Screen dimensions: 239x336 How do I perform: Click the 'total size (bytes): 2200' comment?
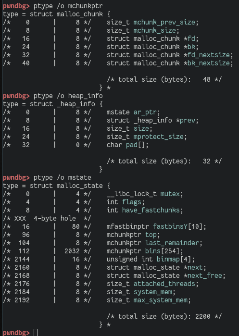[164, 316]
